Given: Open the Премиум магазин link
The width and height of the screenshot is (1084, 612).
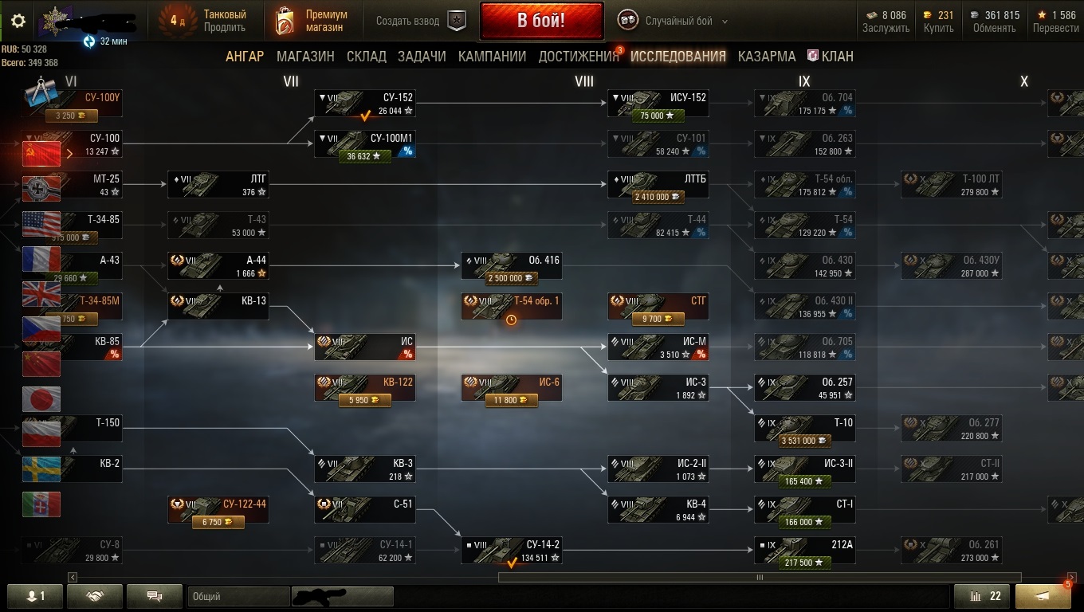Looking at the screenshot, I should click(x=312, y=22).
